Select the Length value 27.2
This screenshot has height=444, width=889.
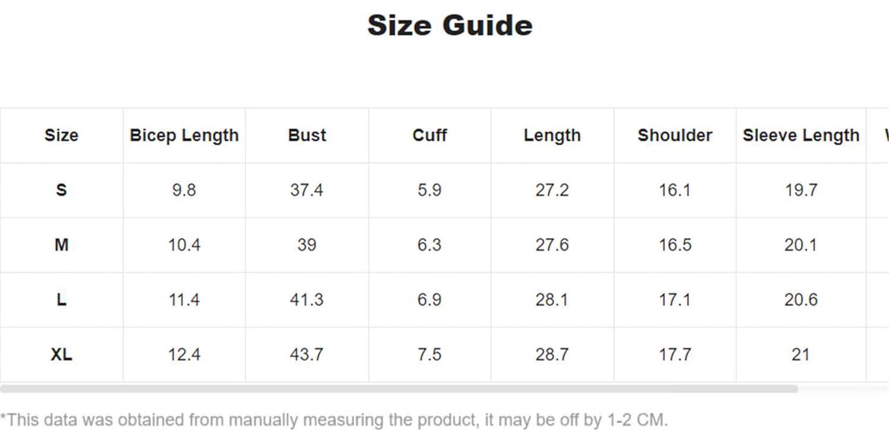[x=552, y=191]
